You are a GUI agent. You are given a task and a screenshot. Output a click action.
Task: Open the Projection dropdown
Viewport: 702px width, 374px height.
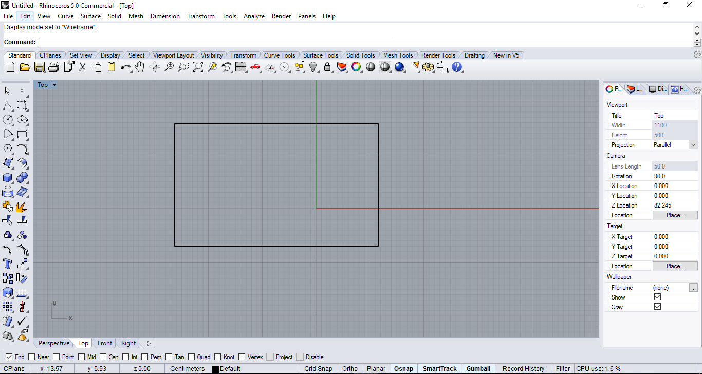693,145
